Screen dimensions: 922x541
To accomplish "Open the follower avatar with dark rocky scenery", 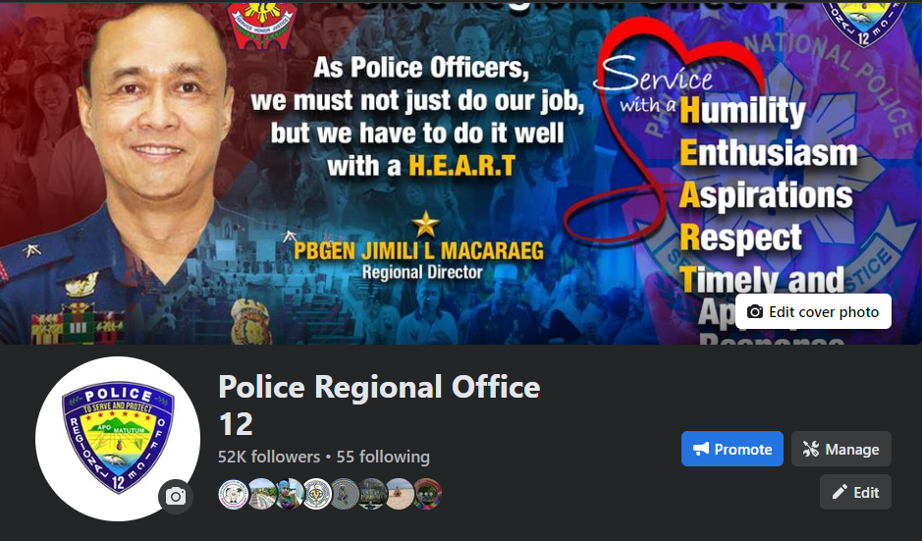I will click(372, 493).
